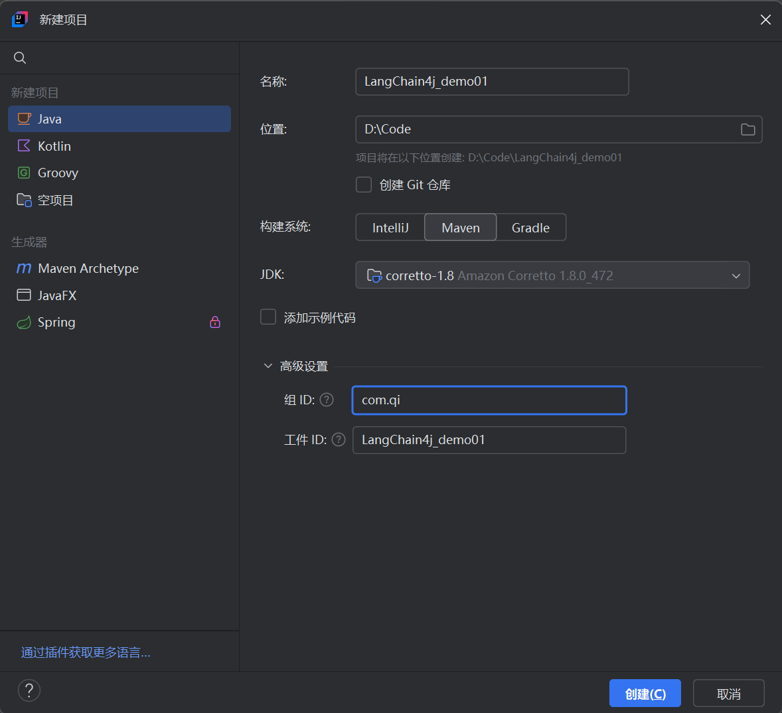This screenshot has height=713, width=782.
Task: Select Java in the project list
Action: (x=119, y=119)
